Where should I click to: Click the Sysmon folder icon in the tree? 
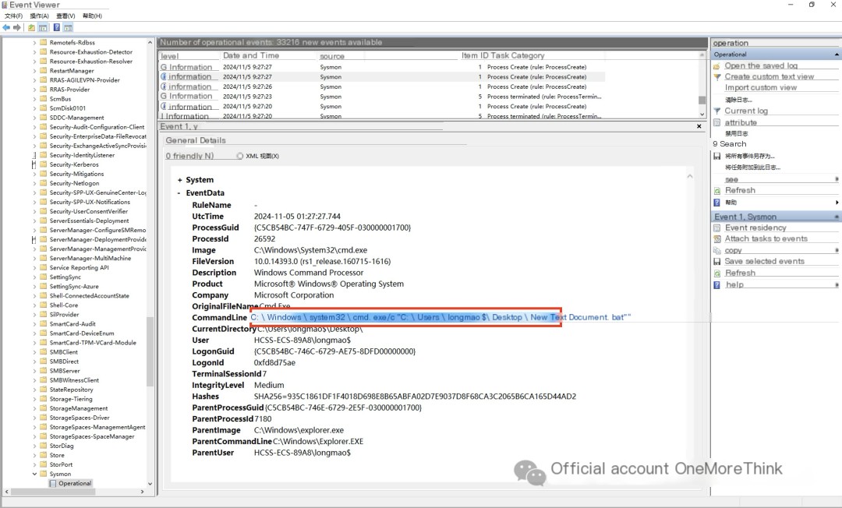click(x=44, y=474)
